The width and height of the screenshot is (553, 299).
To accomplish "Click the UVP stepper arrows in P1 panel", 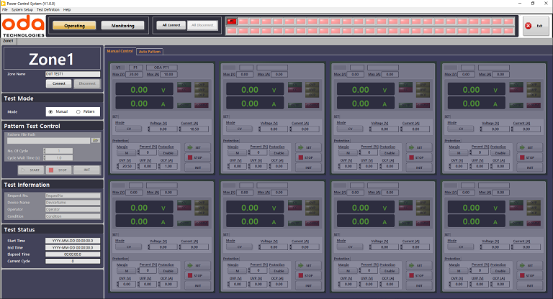I will (138, 166).
